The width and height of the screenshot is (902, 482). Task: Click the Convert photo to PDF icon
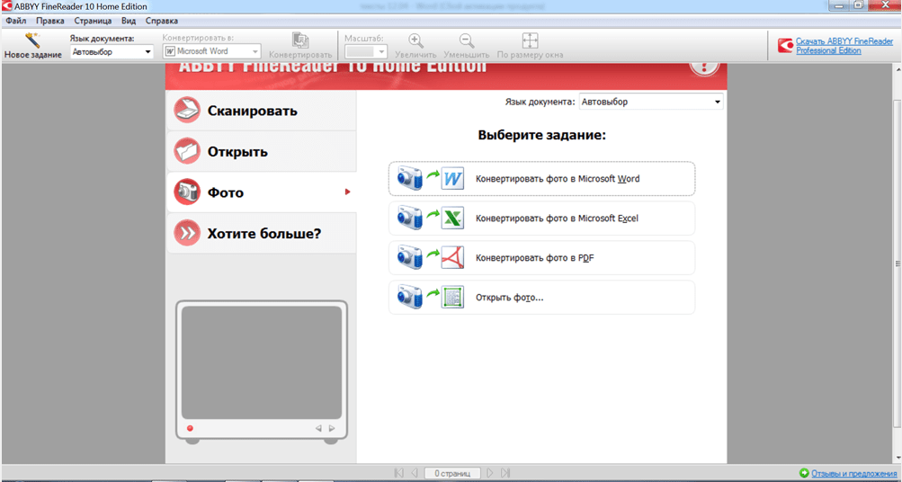click(x=431, y=258)
